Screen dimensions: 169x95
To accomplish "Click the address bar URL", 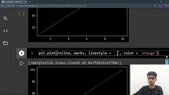I will (53, 6).
